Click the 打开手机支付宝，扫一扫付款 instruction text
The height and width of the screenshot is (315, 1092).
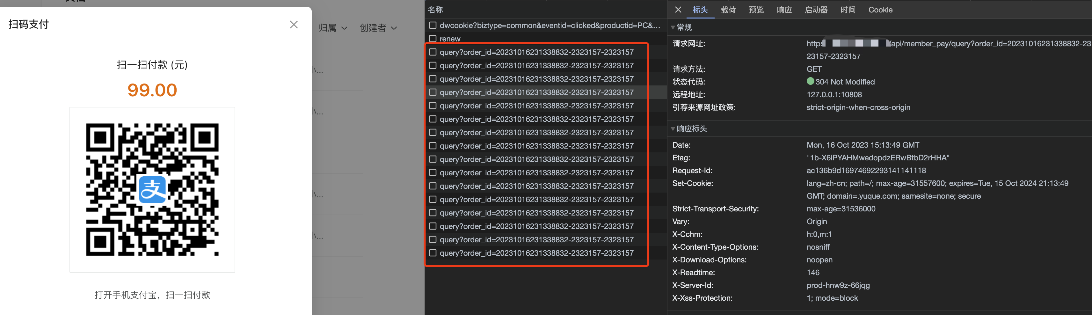[152, 295]
